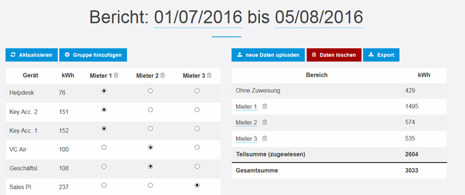
Task: Click trash icon in Mieter 2 Bereich row
Action: pyautogui.click(x=265, y=122)
